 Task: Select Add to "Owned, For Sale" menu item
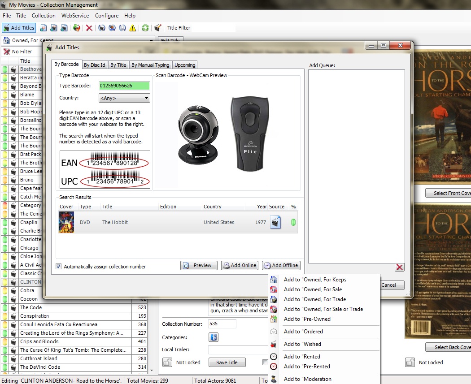click(313, 289)
